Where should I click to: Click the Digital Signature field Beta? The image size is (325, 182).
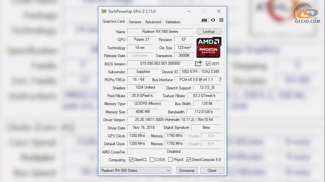206,127
